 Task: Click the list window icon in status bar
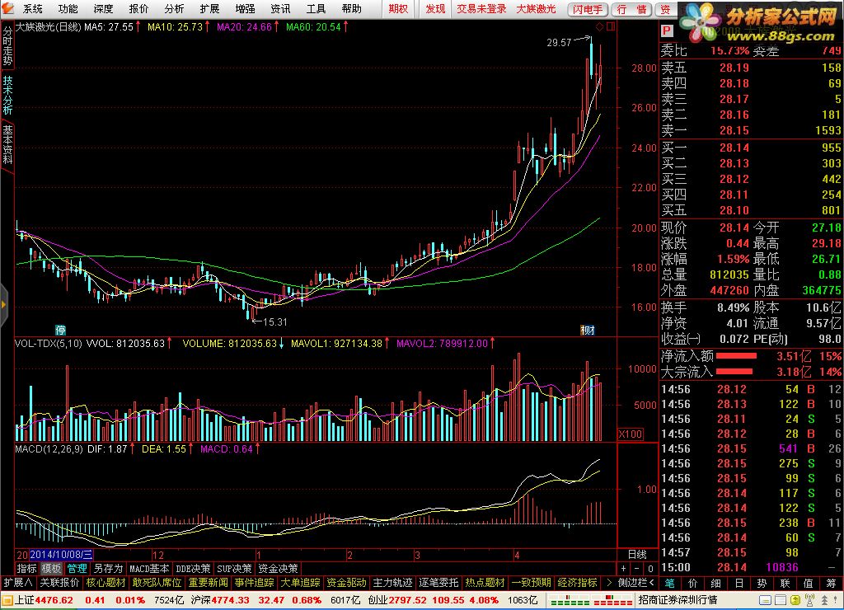(780, 600)
